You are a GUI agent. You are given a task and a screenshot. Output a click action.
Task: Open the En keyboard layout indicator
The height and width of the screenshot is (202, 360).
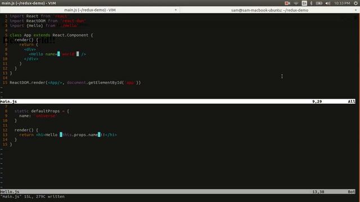pyautogui.click(x=304, y=3)
